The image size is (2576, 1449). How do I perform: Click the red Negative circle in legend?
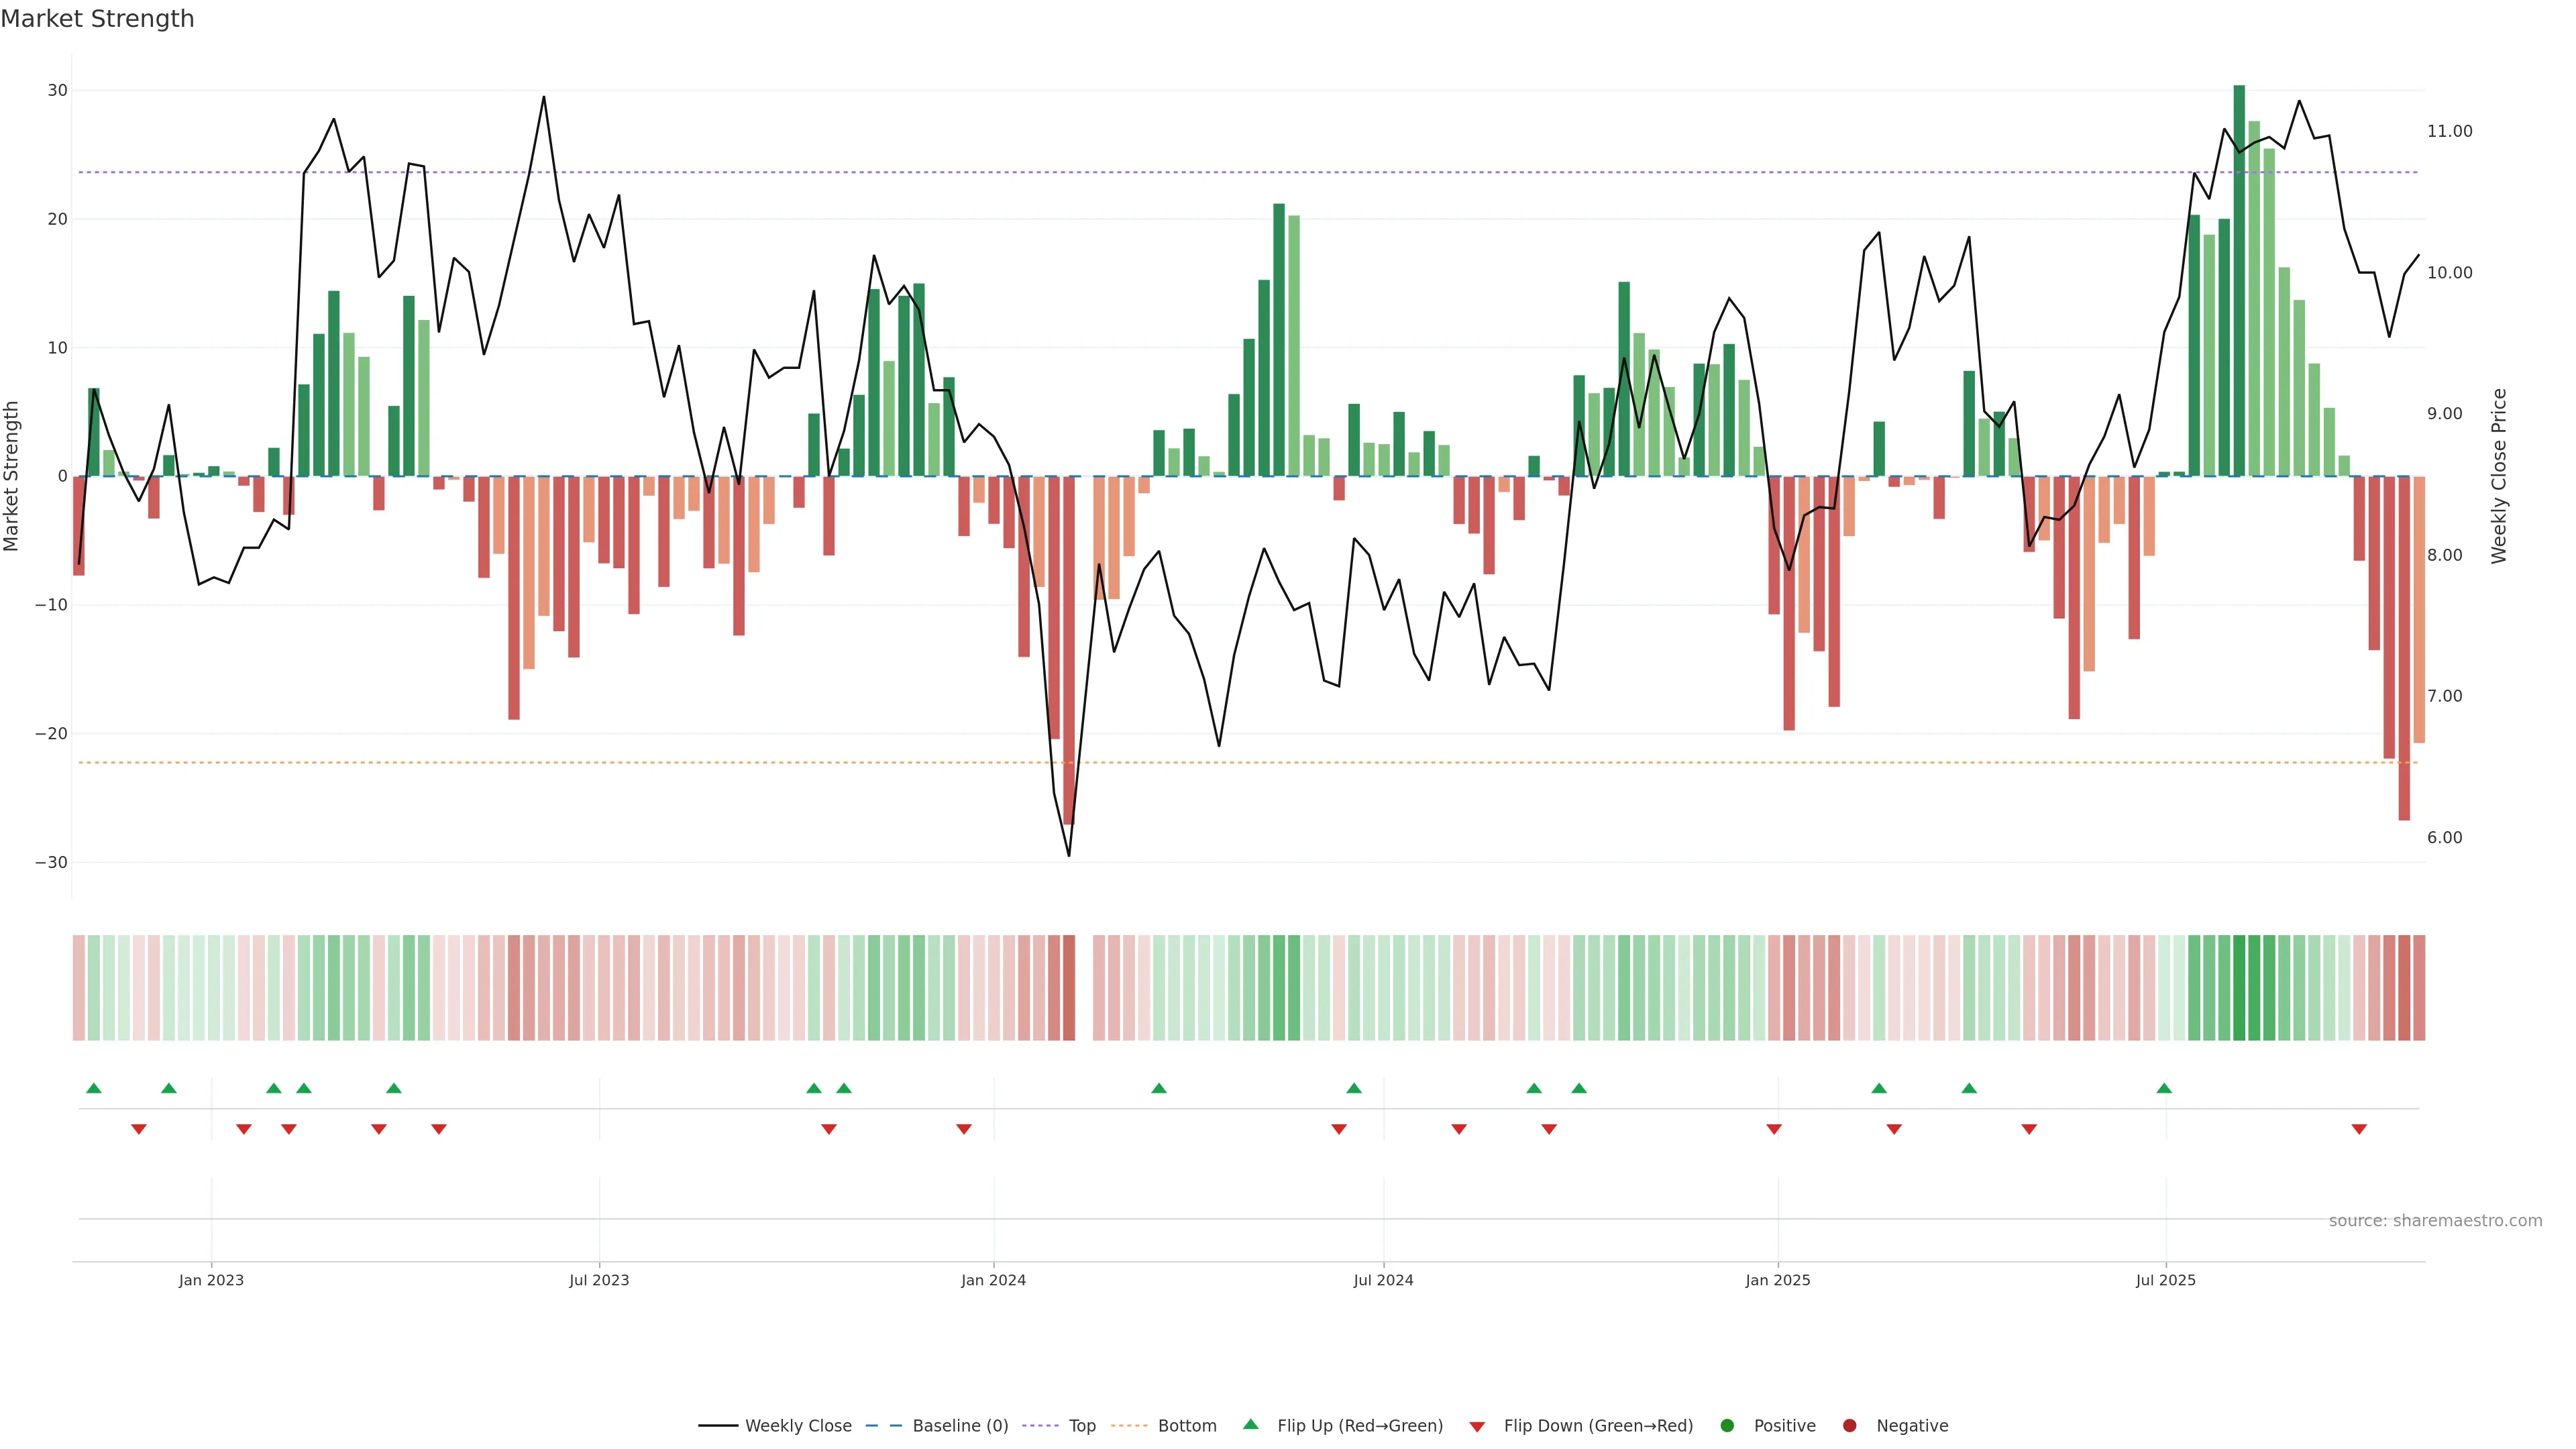[x=1849, y=1425]
